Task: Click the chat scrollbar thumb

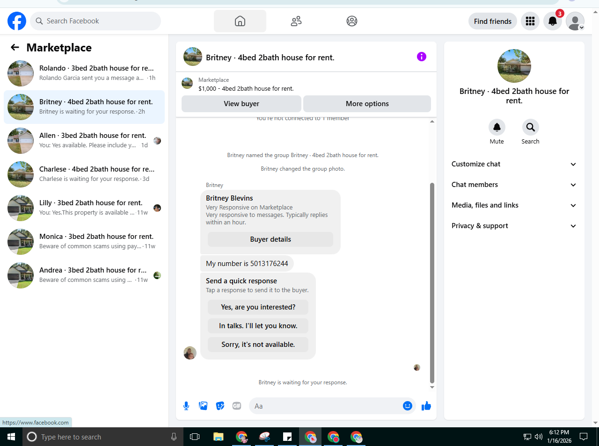Action: click(x=432, y=283)
